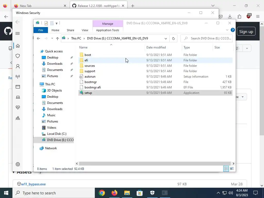
Task: Switch to large thumbnails view icon in status bar
Action: (232, 169)
